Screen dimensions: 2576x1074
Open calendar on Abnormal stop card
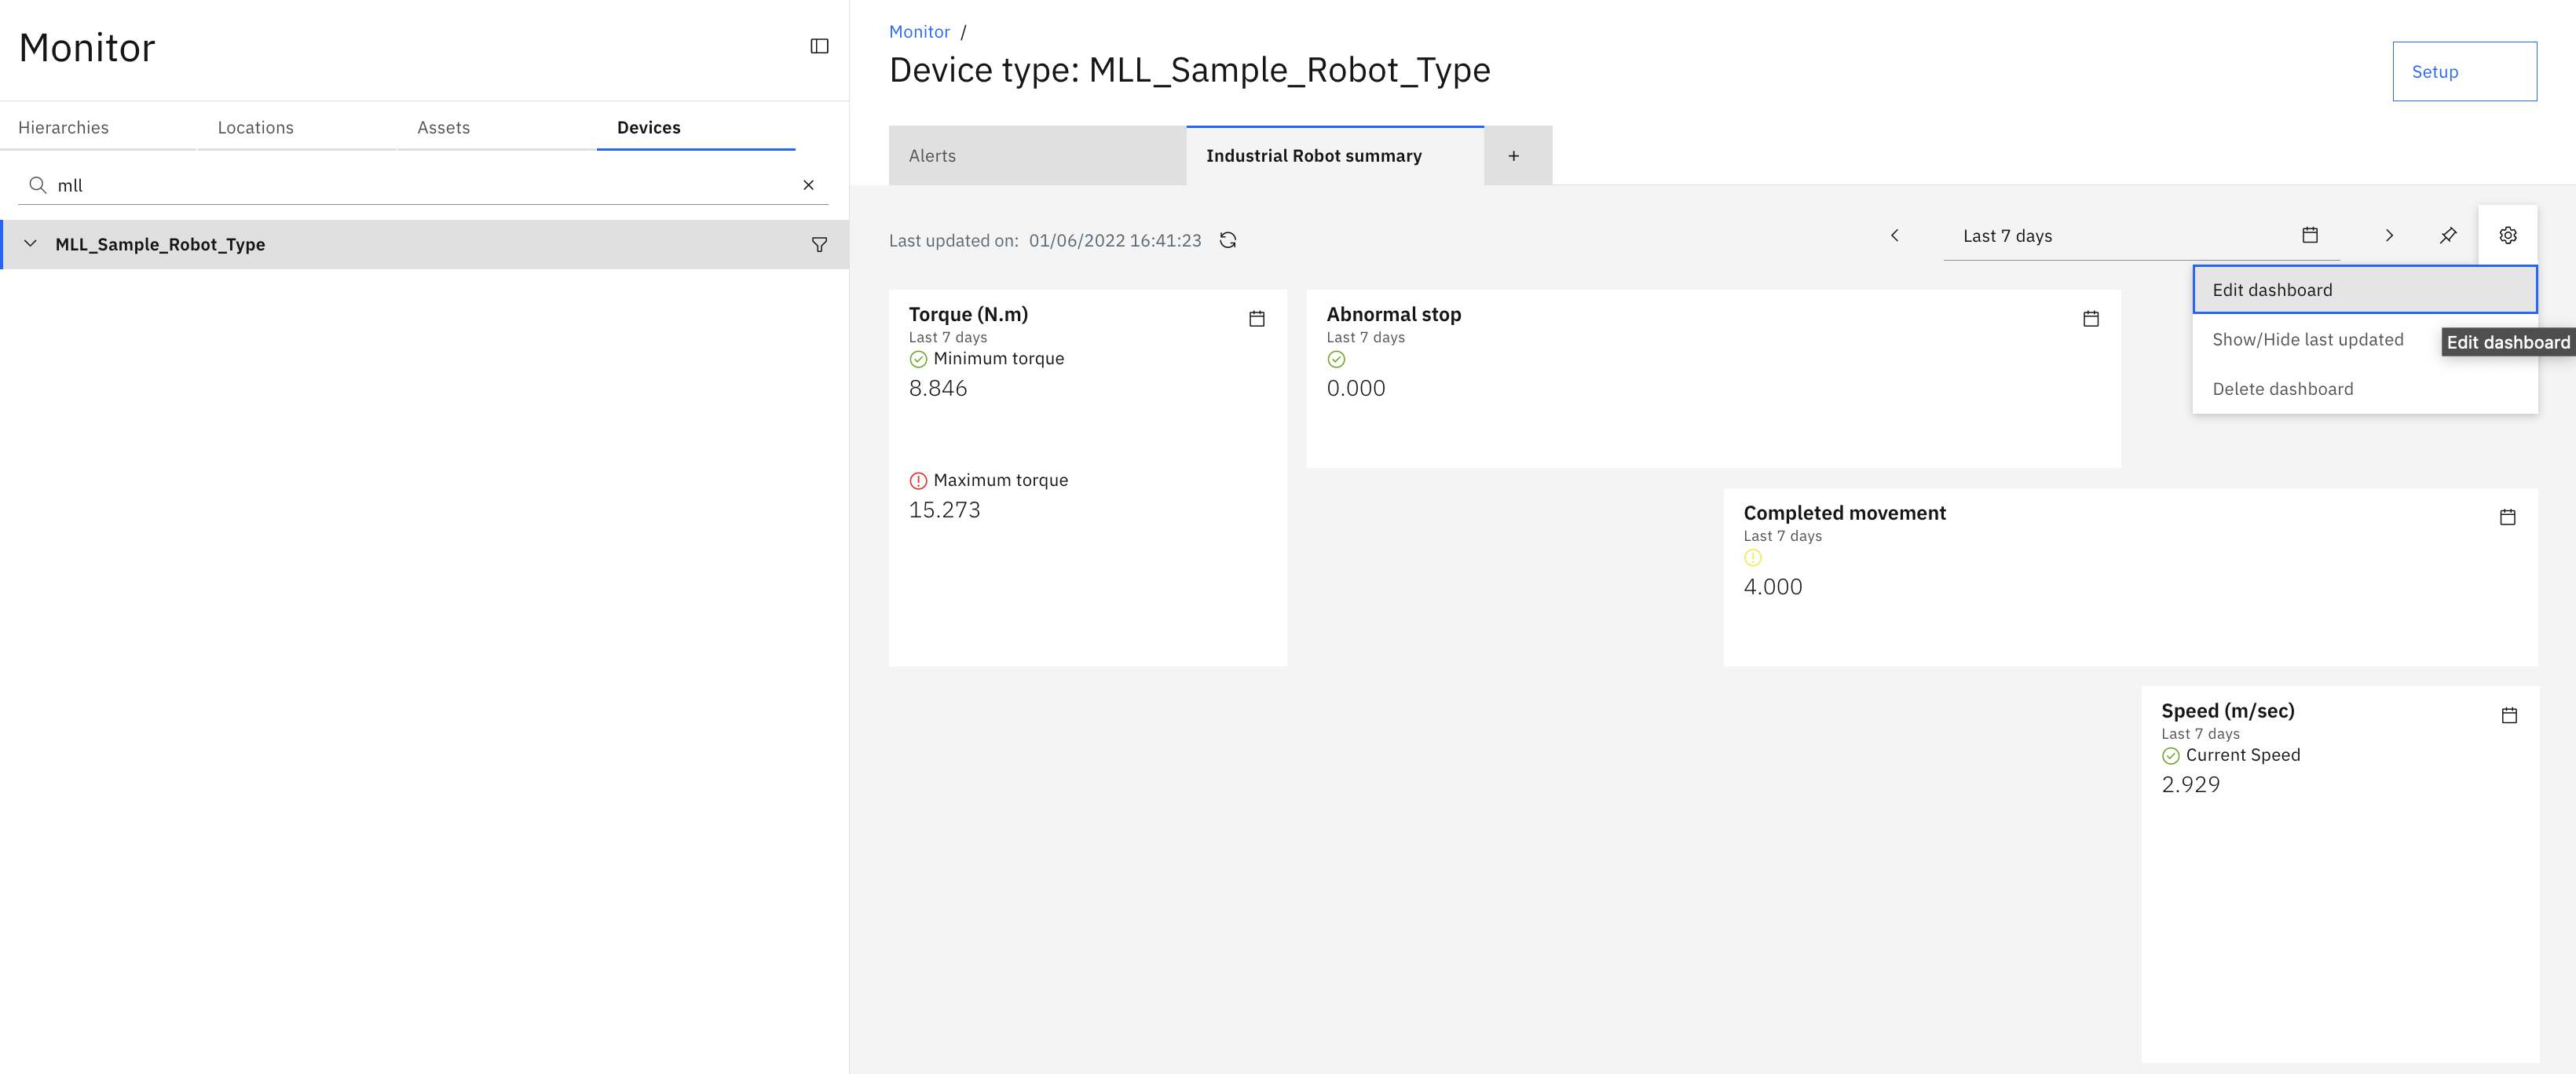tap(2091, 319)
